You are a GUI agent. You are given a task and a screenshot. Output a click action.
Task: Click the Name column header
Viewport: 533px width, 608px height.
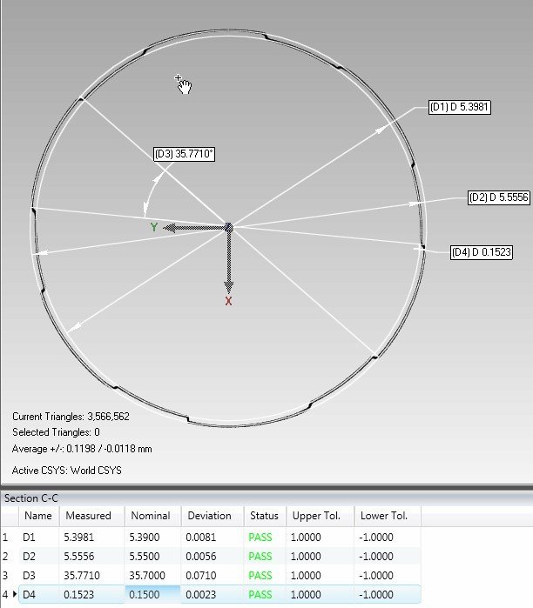pyautogui.click(x=38, y=516)
